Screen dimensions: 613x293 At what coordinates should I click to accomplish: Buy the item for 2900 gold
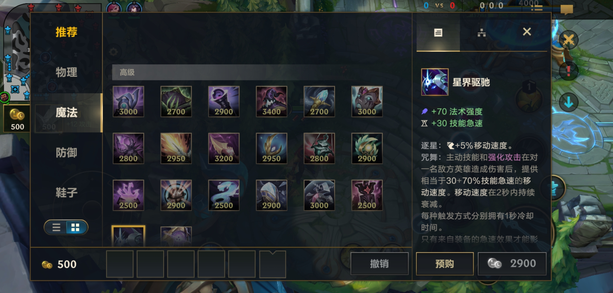512,264
